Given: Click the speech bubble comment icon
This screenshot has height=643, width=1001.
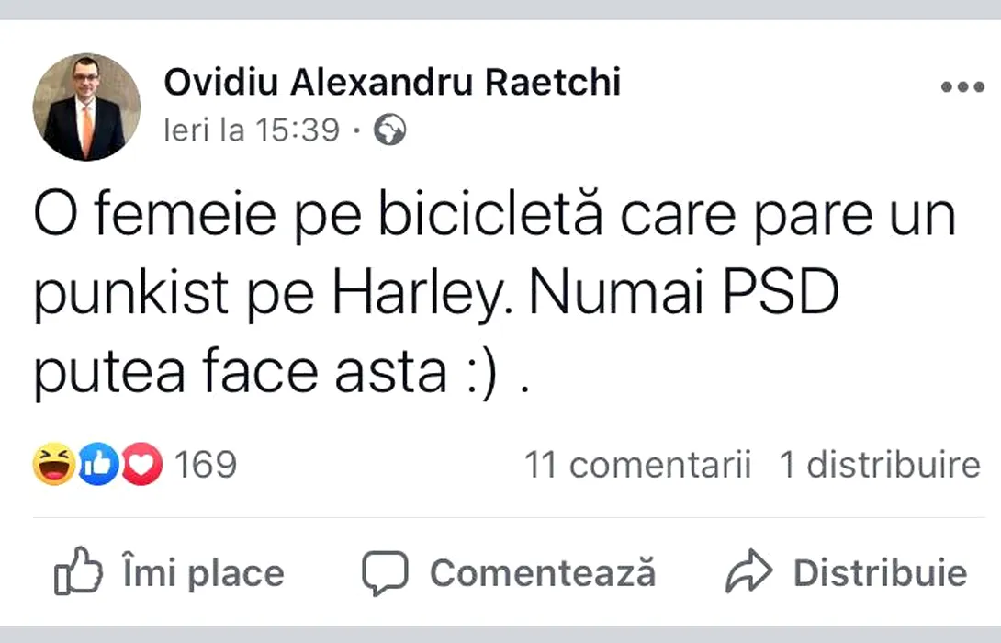Looking at the screenshot, I should [385, 573].
